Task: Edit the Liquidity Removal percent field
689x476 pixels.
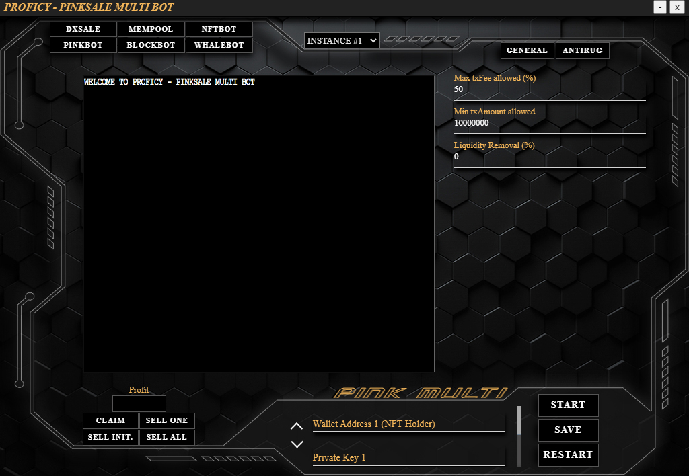Action: click(550, 157)
